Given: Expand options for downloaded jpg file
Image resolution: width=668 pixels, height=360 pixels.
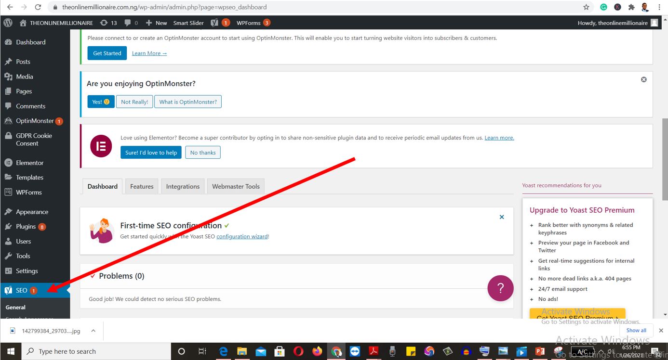Looking at the screenshot, I should pyautogui.click(x=93, y=331).
